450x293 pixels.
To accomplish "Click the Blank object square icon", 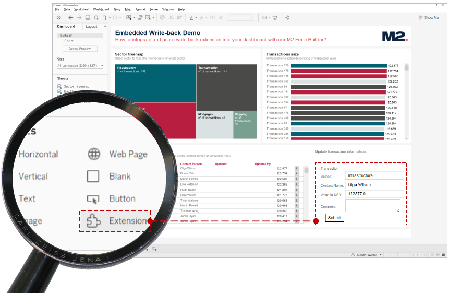I will click(93, 177).
